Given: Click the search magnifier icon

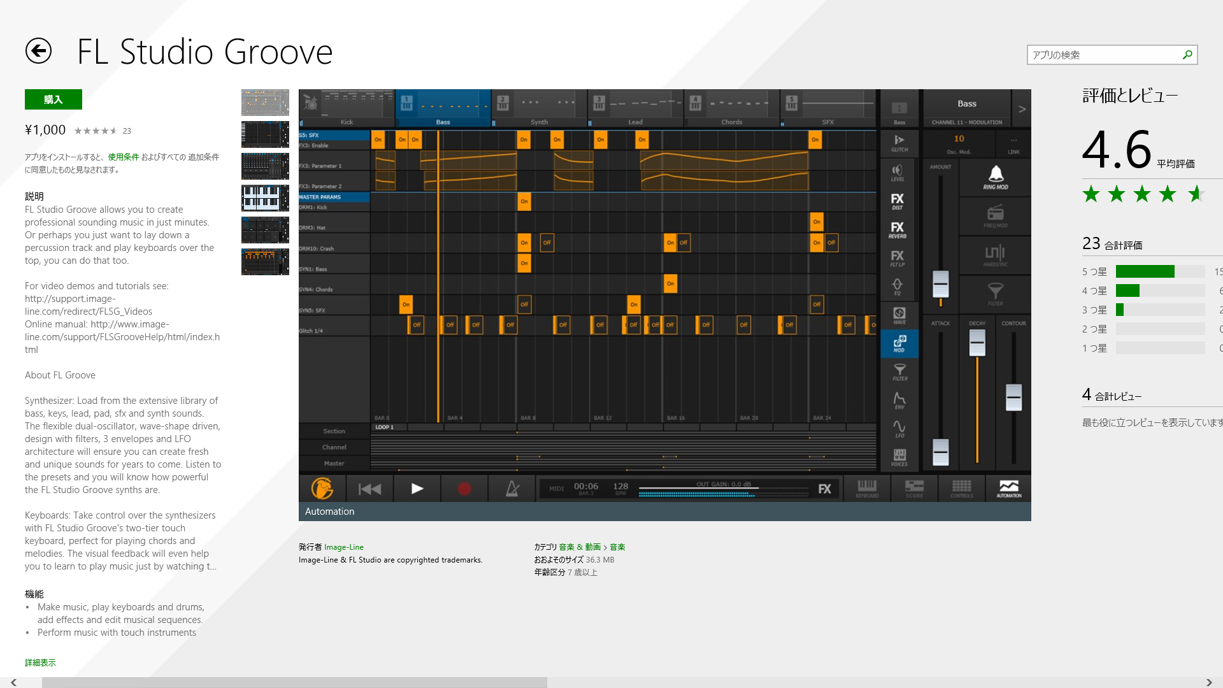Looking at the screenshot, I should 1187,55.
